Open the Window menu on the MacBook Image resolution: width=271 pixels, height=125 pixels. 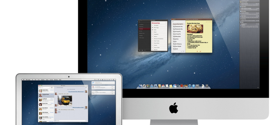(56, 80)
